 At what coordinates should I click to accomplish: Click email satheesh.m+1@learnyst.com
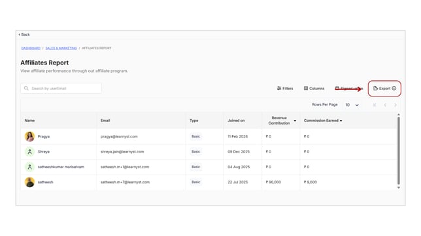point(125,167)
